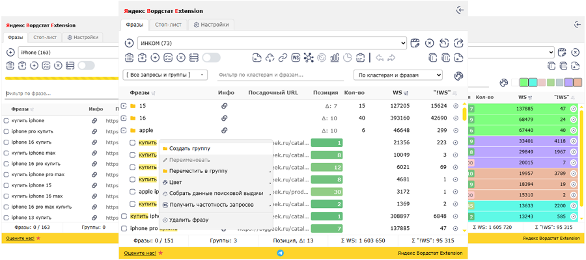Choose Получить частотность запросов
Viewport: 586px width, 260px height.
click(216, 205)
